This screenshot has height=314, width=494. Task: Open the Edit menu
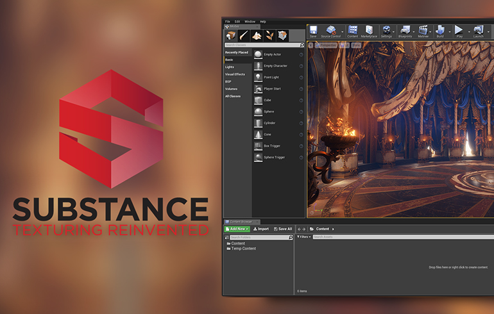237,22
